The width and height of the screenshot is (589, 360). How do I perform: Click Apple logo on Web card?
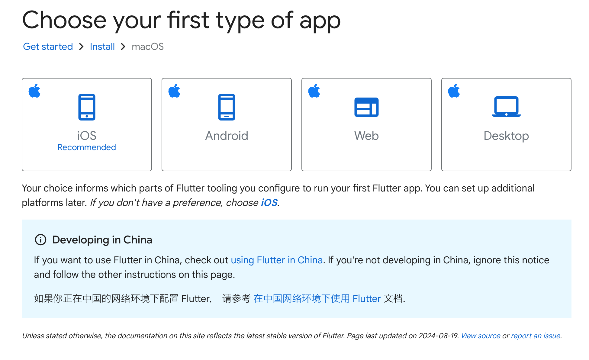pyautogui.click(x=314, y=91)
